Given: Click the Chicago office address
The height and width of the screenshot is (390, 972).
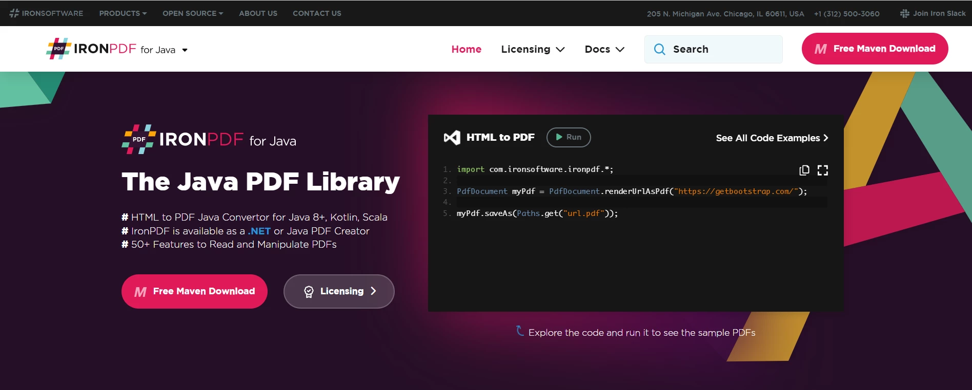Looking at the screenshot, I should pyautogui.click(x=725, y=14).
